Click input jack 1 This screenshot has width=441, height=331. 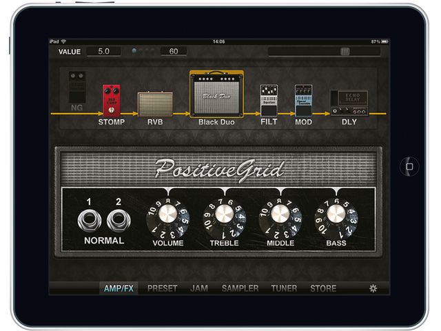tap(90, 221)
